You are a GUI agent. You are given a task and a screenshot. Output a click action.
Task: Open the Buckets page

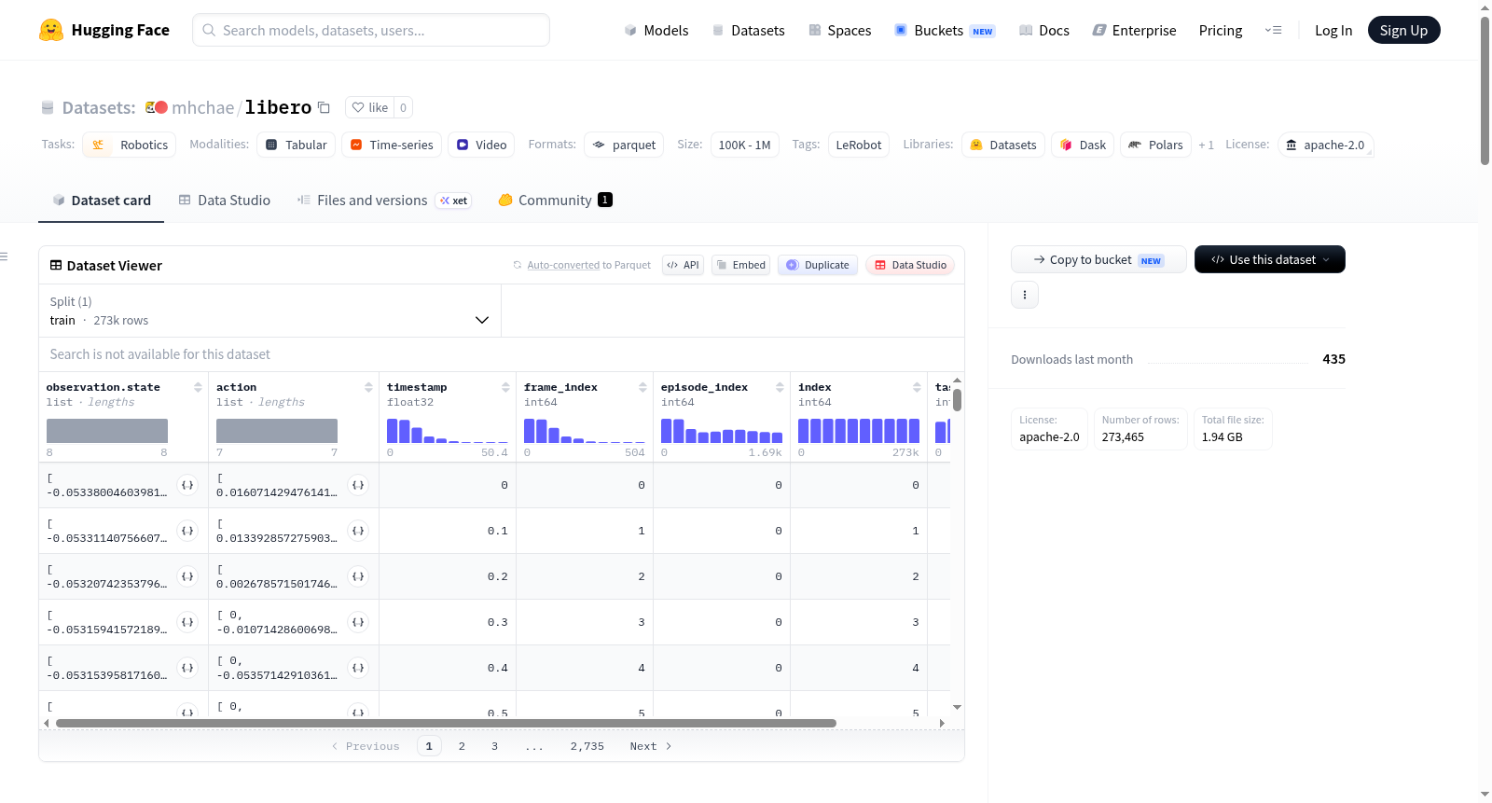point(945,30)
